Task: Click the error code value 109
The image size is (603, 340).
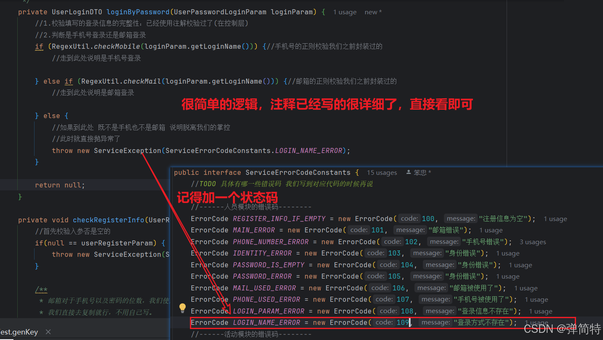Action: tap(403, 322)
